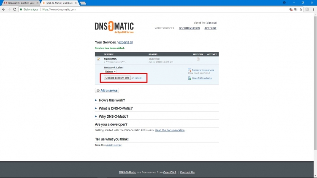Click the 'Are you a developer?' heading

[x=111, y=124]
